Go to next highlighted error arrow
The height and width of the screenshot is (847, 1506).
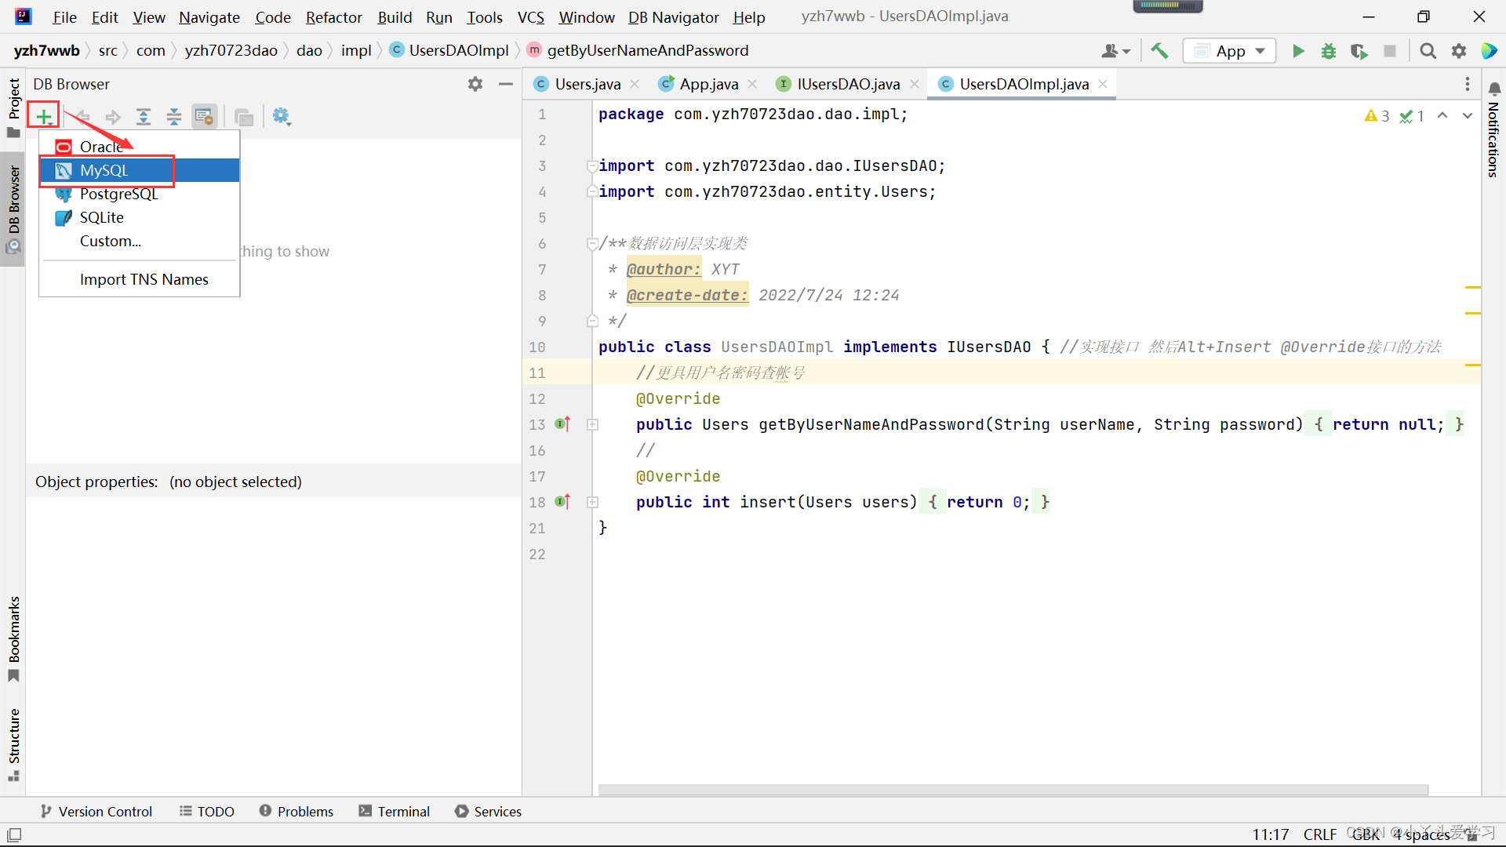pyautogui.click(x=1468, y=115)
